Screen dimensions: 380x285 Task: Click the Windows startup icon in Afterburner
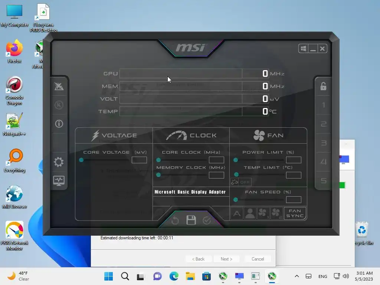(304, 49)
